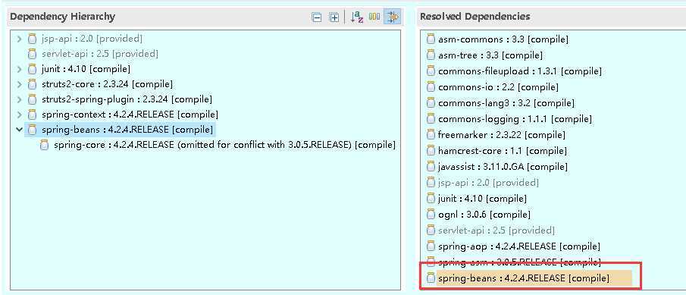Click the jar icon beside commons-lang3

click(x=431, y=103)
